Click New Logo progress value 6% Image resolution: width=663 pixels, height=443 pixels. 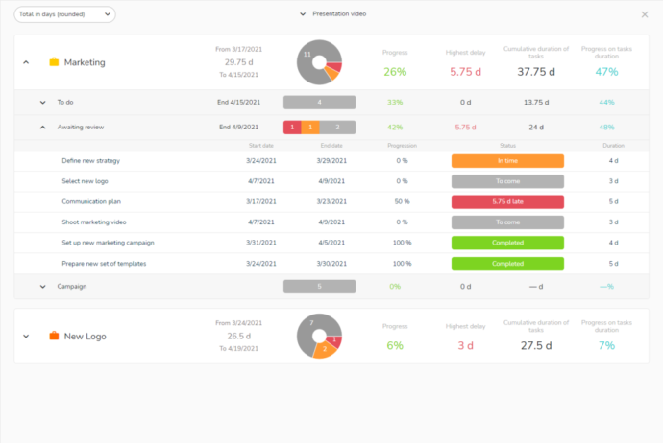[395, 345]
